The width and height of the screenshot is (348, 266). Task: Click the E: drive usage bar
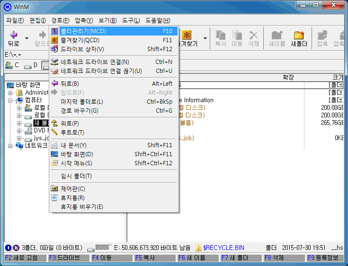click(103, 248)
